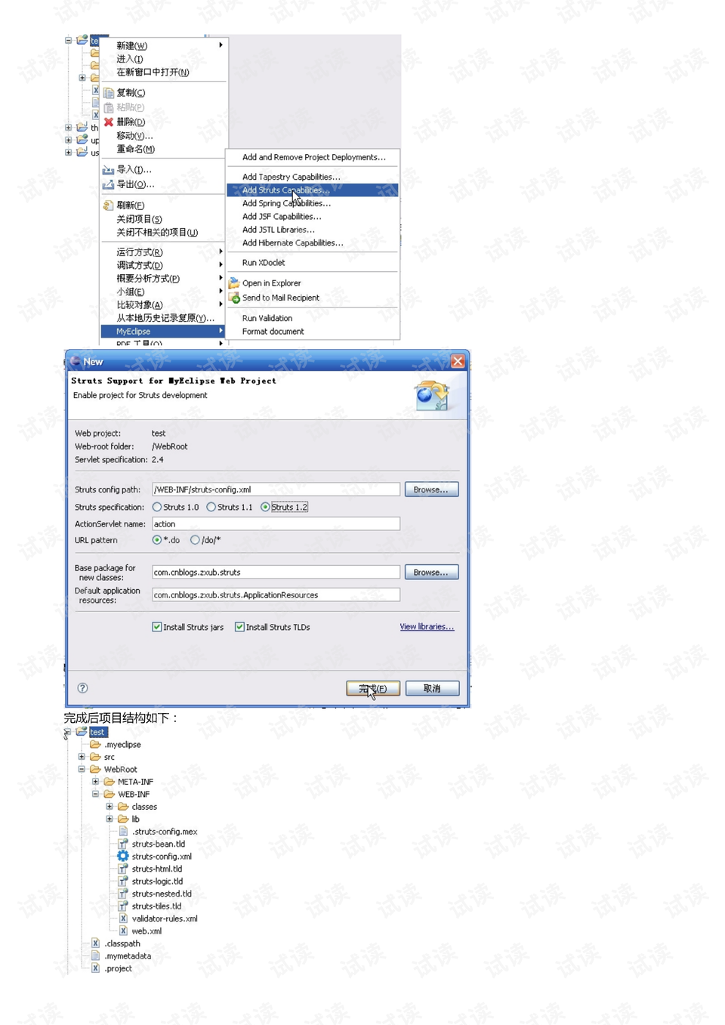
Task: Choose Add Spring Capabilities…
Action: [313, 203]
